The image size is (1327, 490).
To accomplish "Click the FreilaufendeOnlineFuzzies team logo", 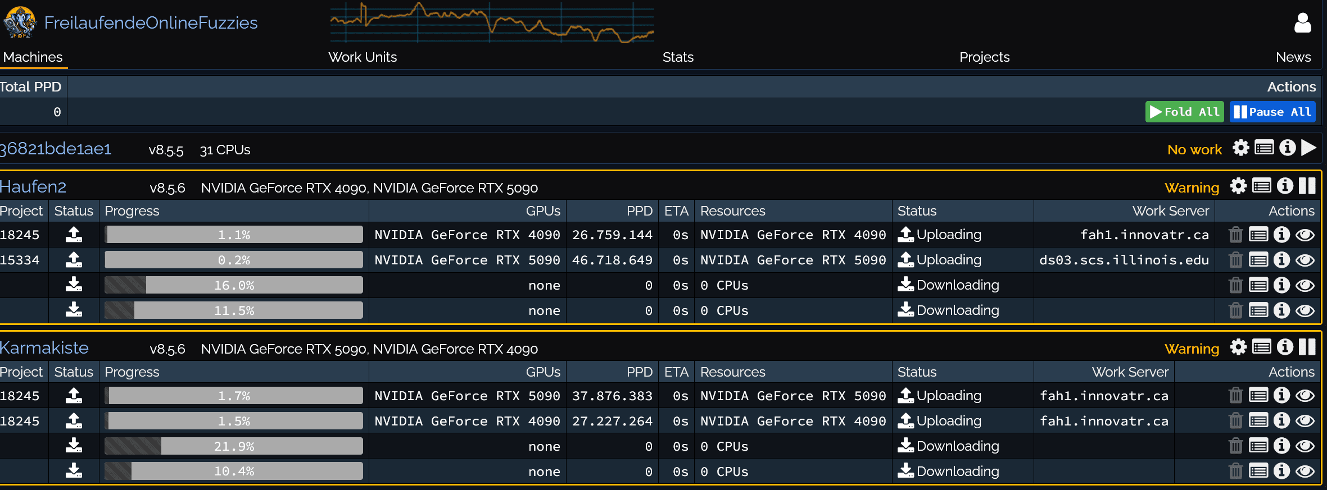I will coord(20,22).
